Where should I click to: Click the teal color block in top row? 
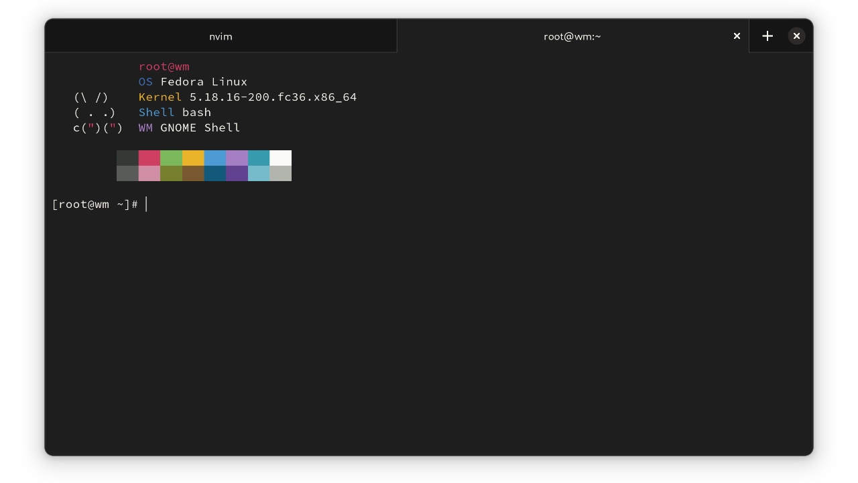259,158
